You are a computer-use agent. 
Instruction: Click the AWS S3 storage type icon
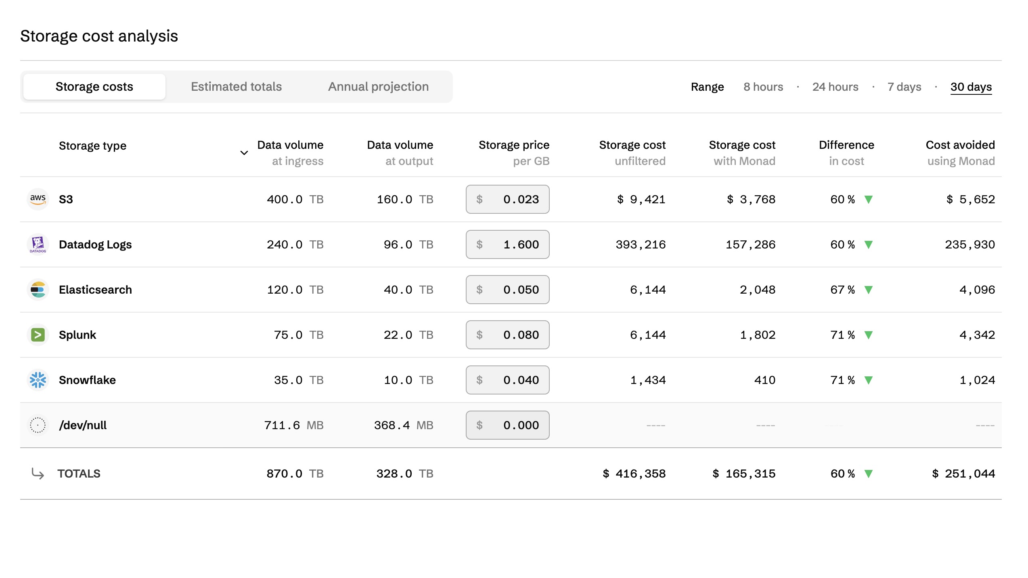pos(38,199)
